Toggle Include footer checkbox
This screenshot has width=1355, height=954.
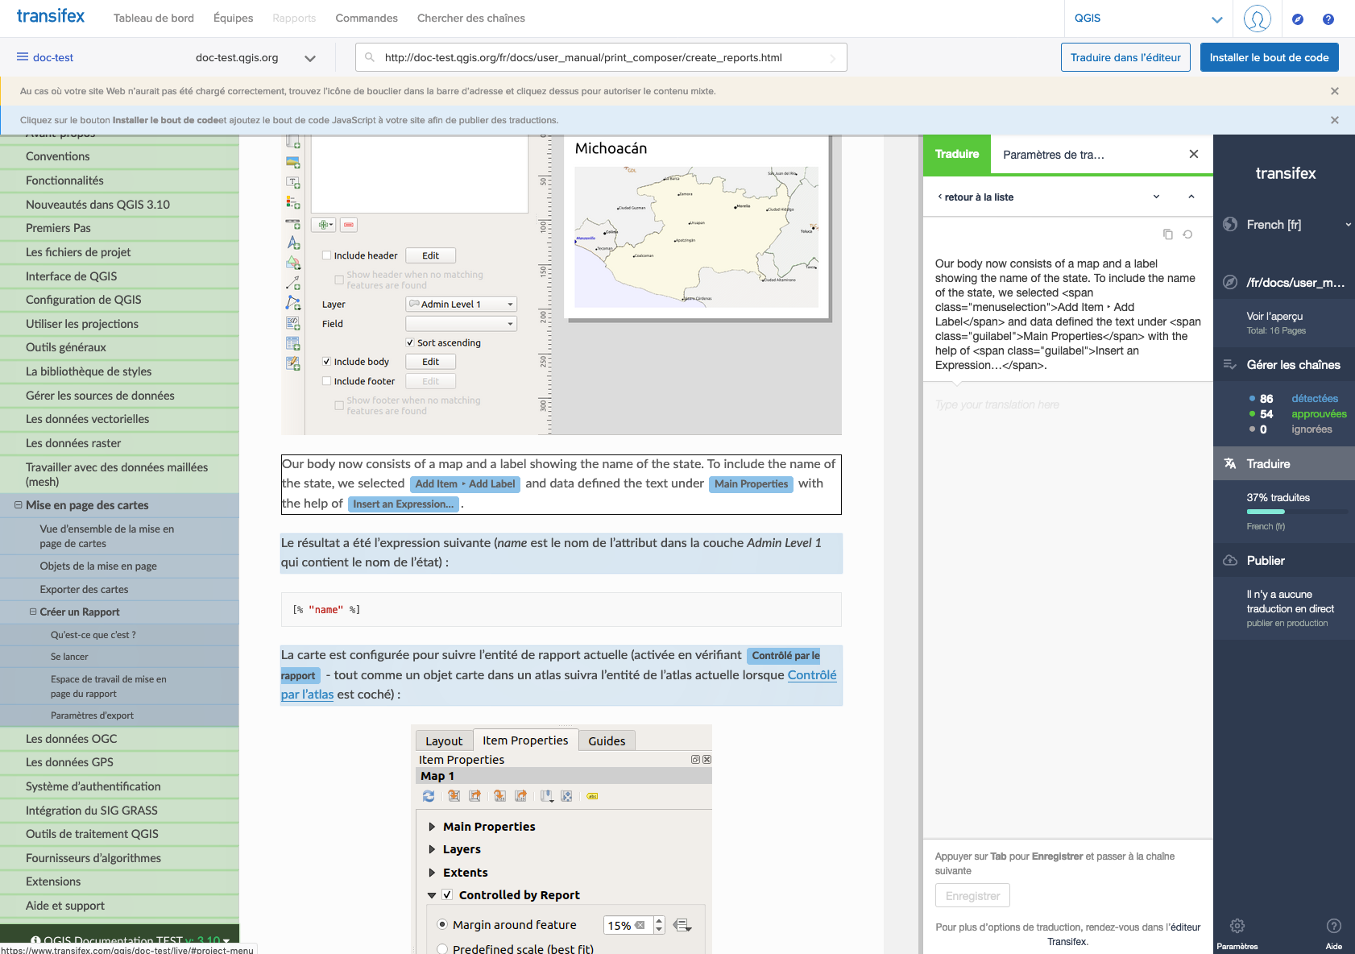(327, 381)
